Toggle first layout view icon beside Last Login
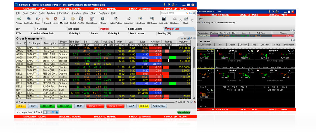Viewport: 316px width, 135px height. point(45,112)
